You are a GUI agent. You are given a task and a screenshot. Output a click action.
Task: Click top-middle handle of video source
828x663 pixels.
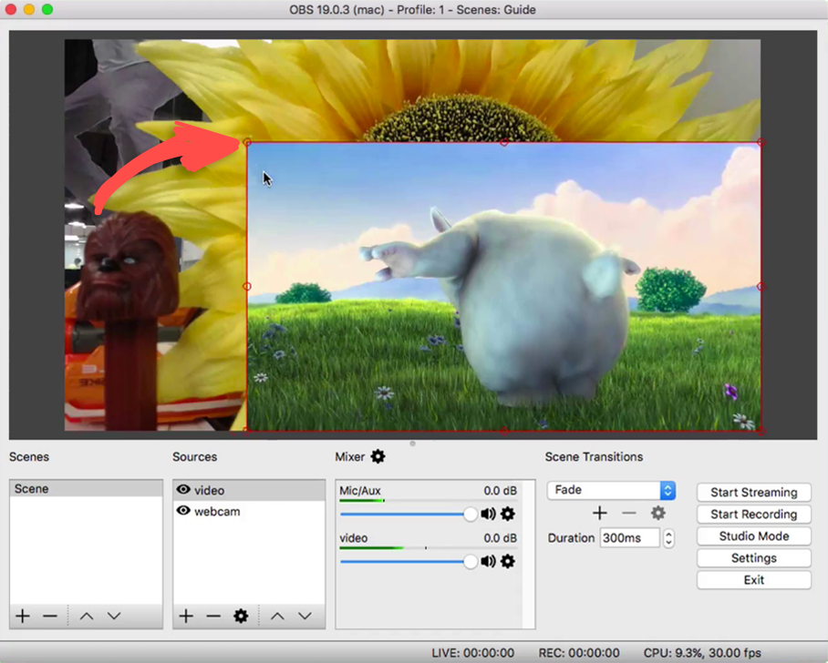tap(504, 142)
